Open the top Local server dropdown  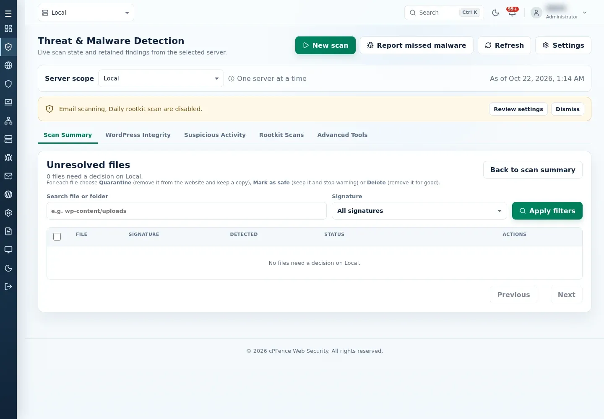pos(86,13)
